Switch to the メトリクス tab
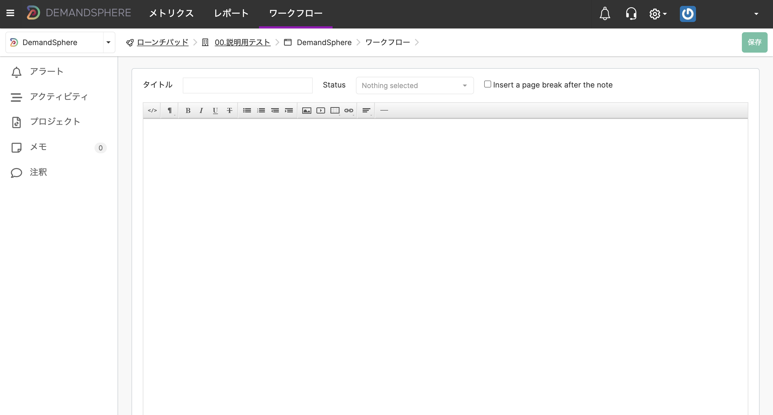 point(171,13)
